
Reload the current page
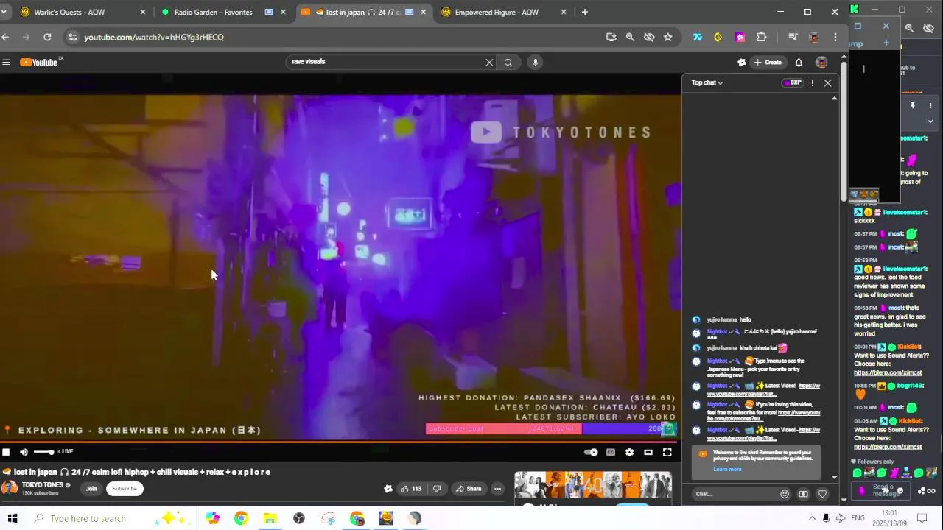[47, 37]
